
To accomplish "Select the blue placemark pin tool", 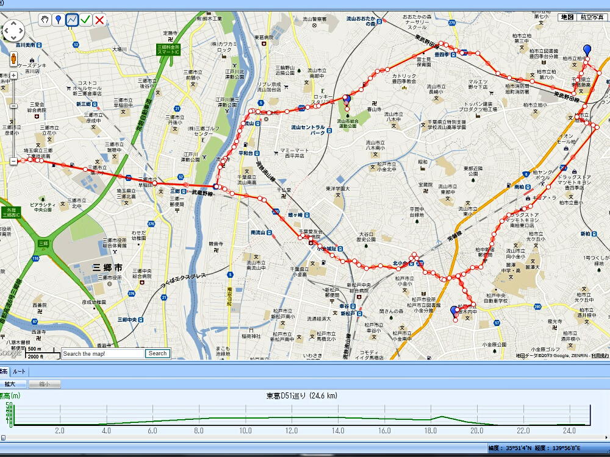I will click(59, 19).
